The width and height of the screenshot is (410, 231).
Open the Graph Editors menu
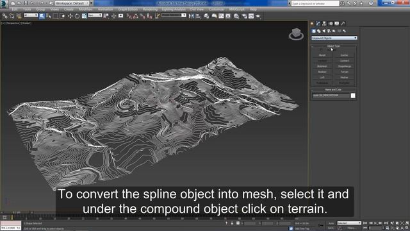coord(128,10)
